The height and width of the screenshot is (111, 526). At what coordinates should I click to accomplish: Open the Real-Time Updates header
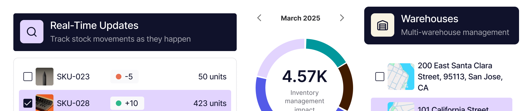[x=125, y=32]
